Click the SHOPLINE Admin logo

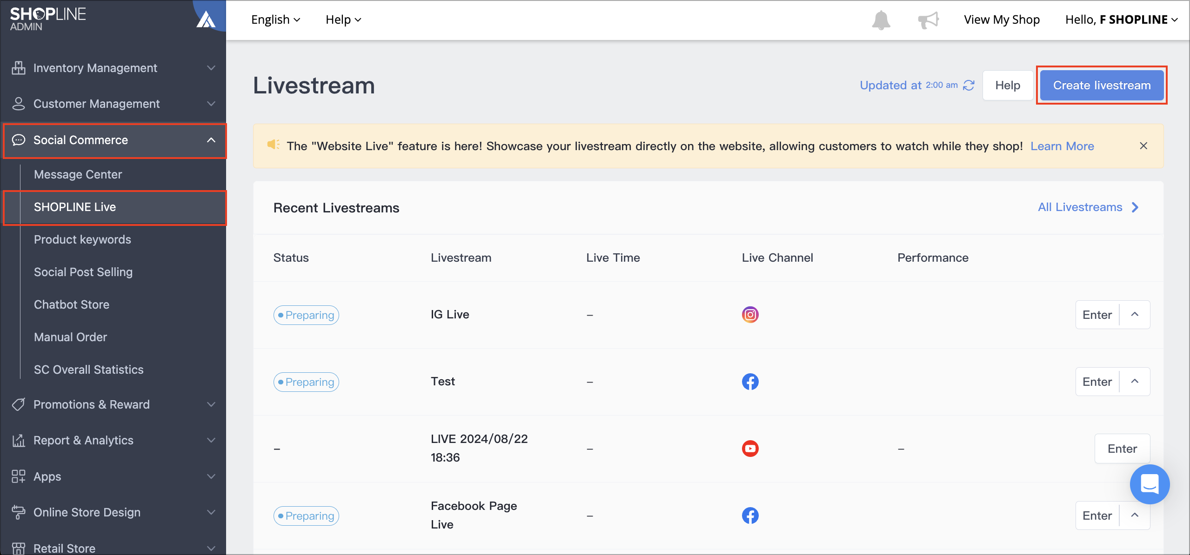click(x=48, y=19)
